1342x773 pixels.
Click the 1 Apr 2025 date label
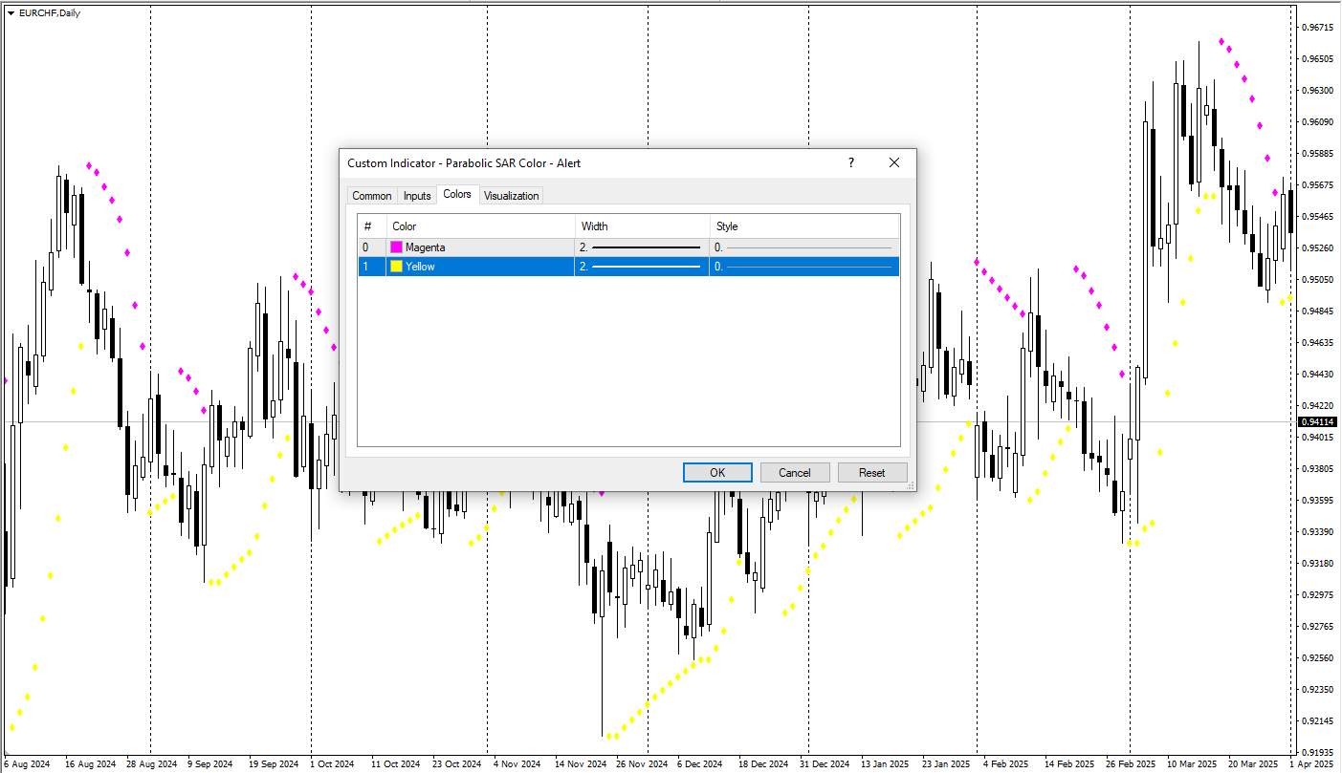tap(1312, 764)
